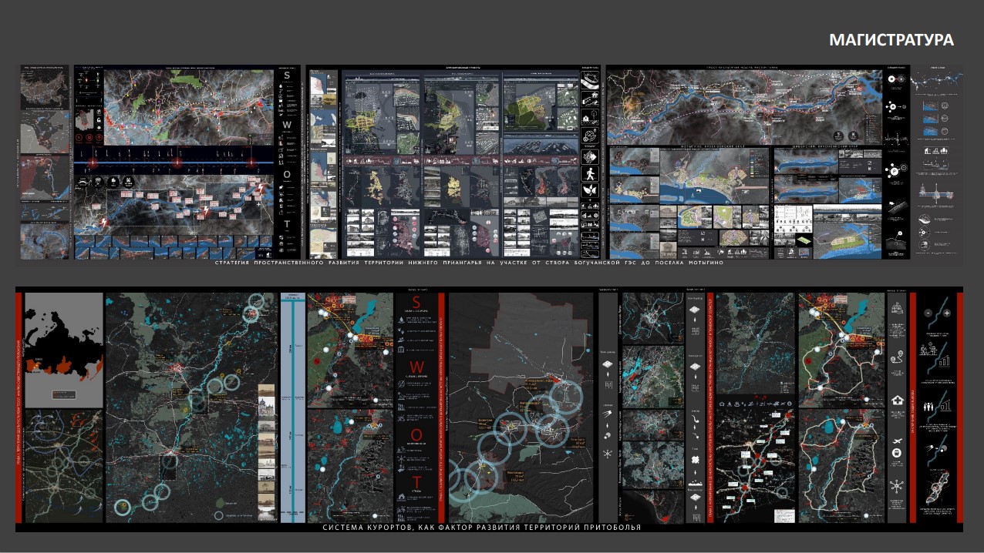Click the white T letter in upper SWOT column
Screen dimensions: 984x553
[x=286, y=224]
